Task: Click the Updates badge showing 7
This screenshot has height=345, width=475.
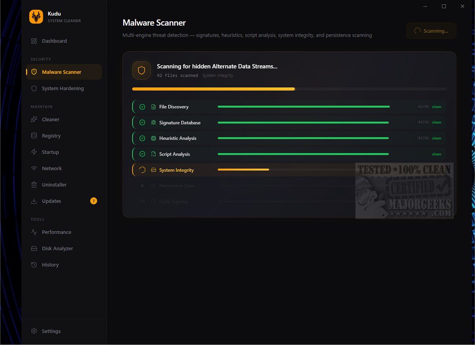Action: 93,201
